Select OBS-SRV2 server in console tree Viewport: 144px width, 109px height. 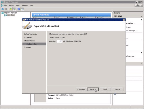pyautogui.click(x=11, y=15)
